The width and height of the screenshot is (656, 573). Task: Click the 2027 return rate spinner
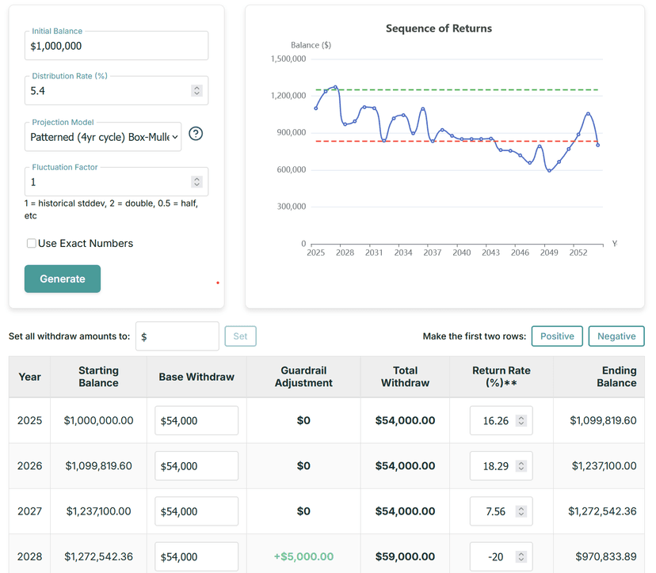coord(521,511)
